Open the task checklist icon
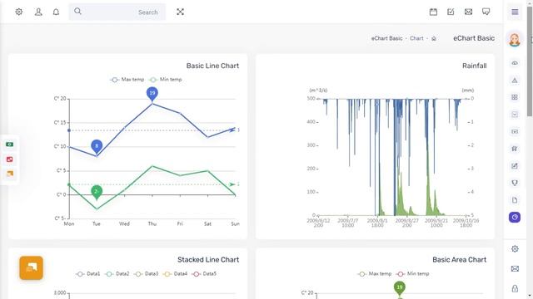The image size is (533, 299). tap(451, 12)
